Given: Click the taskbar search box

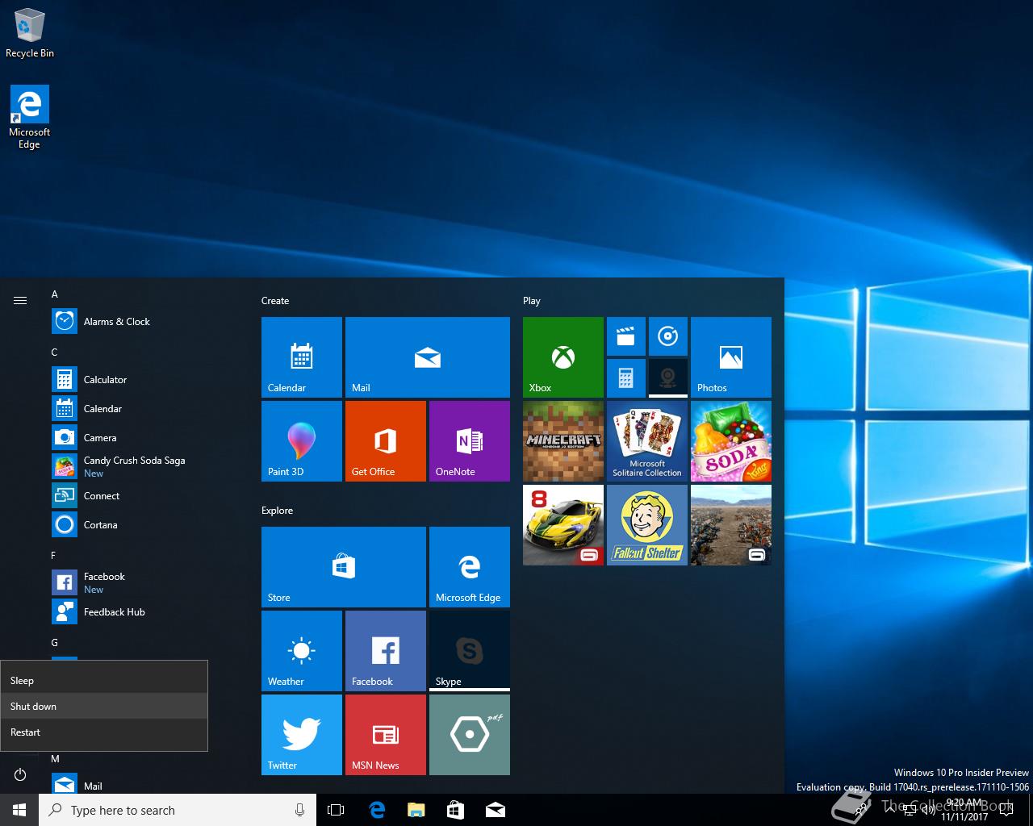Looking at the screenshot, I should click(178, 810).
